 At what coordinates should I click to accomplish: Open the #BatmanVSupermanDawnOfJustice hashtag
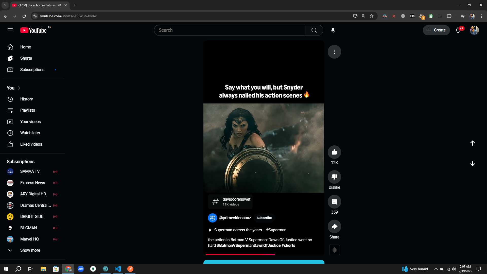pos(249,245)
